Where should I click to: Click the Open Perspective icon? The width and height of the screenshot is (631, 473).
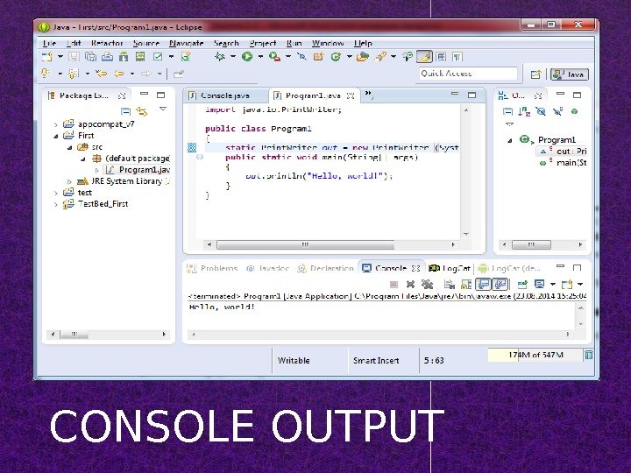click(x=535, y=74)
